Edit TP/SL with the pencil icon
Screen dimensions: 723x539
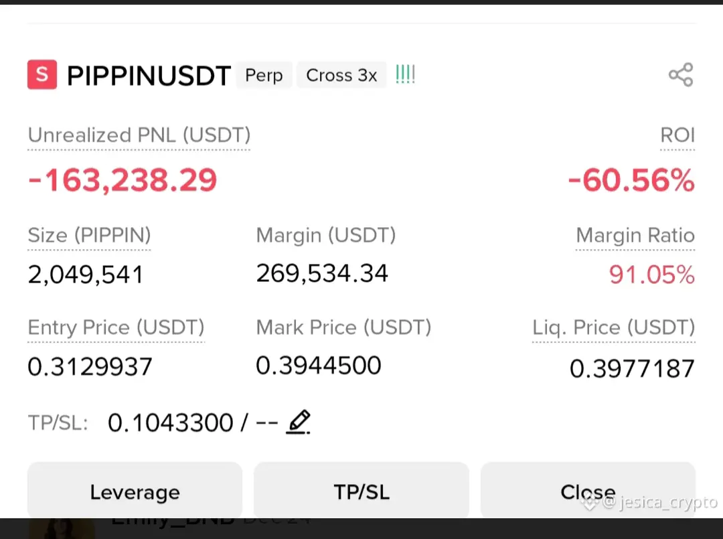[x=299, y=422]
